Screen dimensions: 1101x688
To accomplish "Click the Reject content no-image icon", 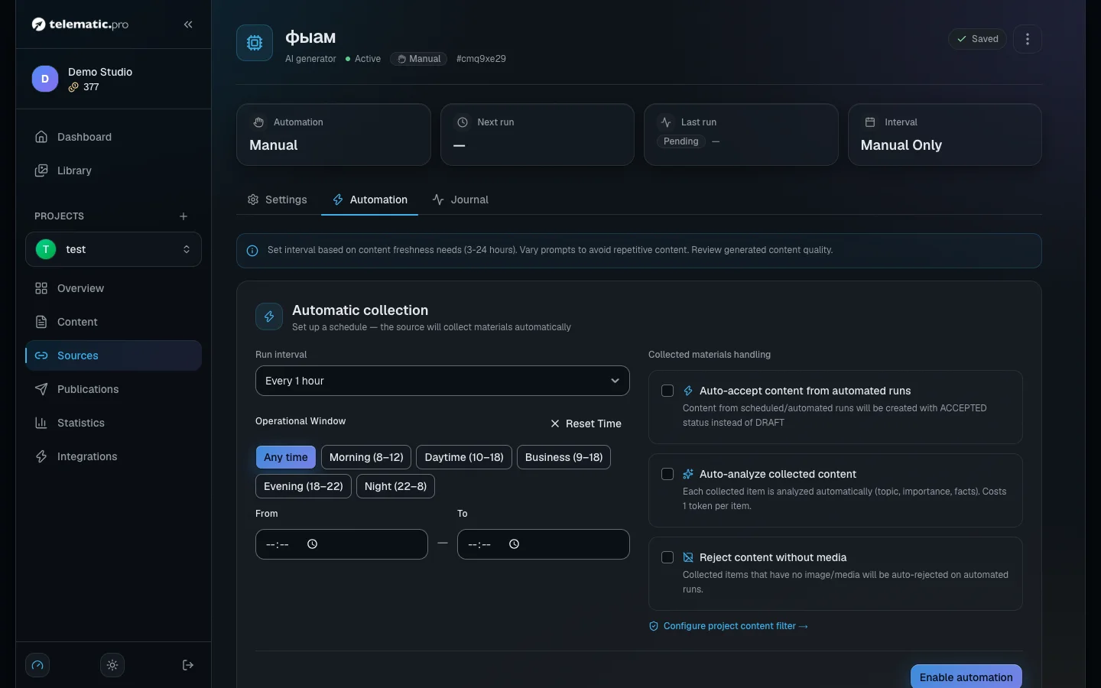I will 688,557.
